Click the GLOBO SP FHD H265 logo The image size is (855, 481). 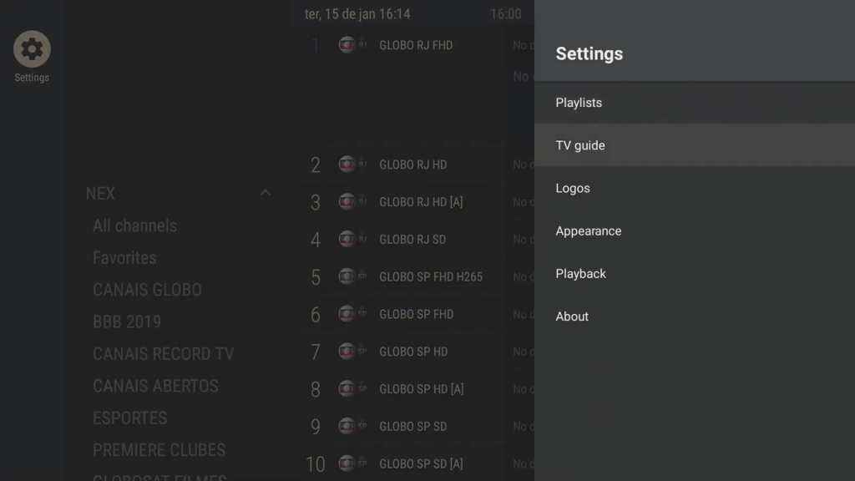click(352, 277)
